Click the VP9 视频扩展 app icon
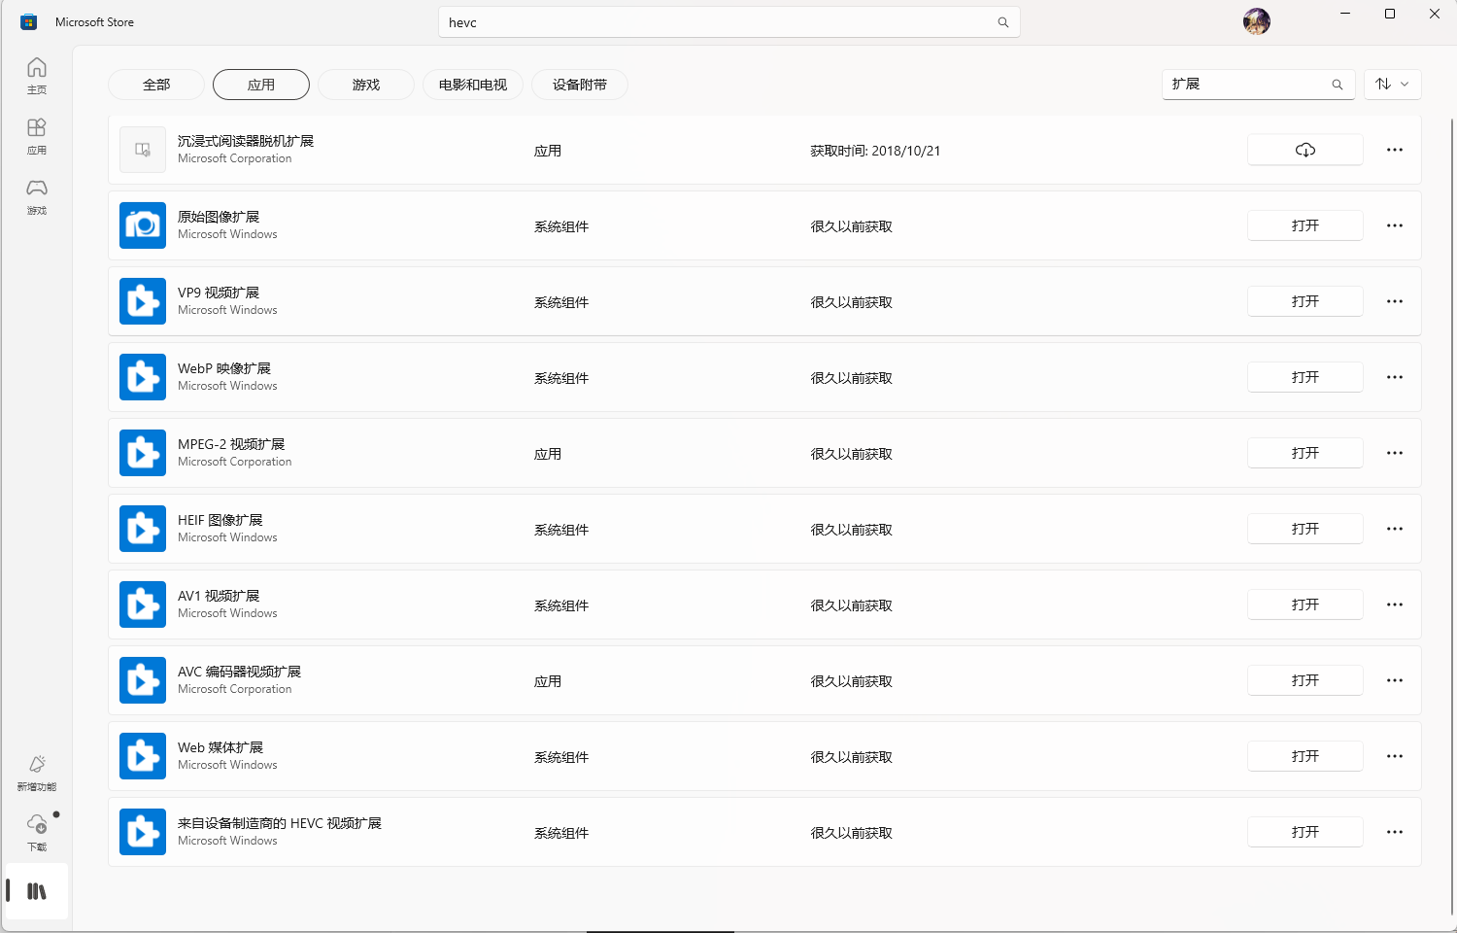This screenshot has height=933, width=1457. (143, 301)
